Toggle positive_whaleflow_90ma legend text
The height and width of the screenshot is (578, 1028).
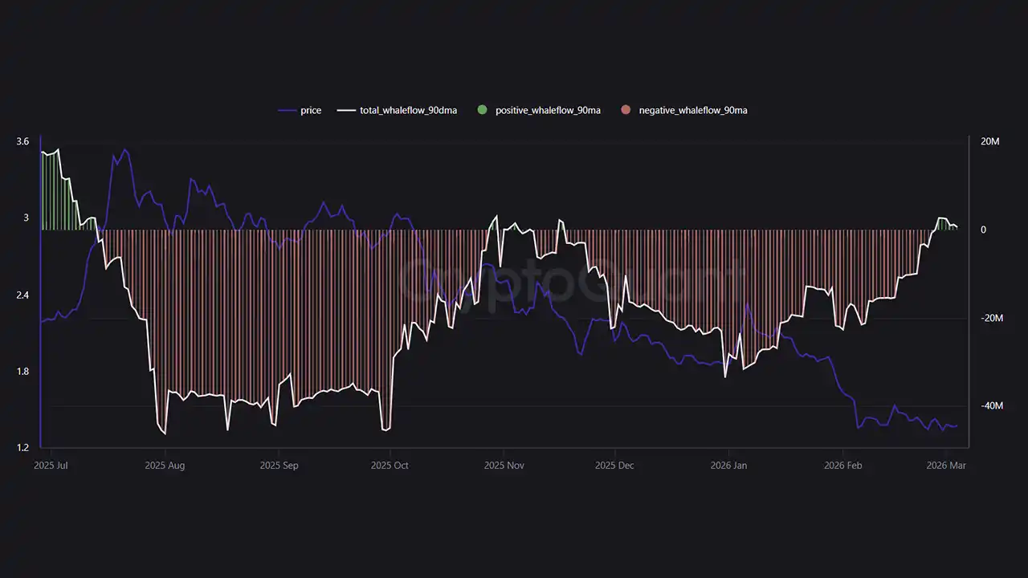pos(548,111)
